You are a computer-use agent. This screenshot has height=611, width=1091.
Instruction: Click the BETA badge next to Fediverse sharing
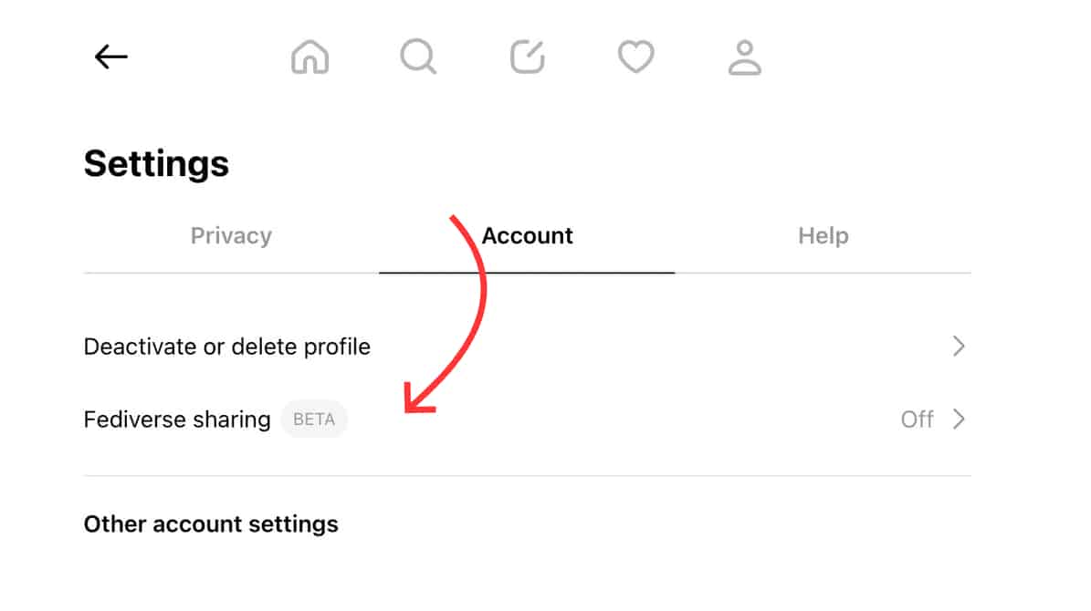[x=314, y=419]
